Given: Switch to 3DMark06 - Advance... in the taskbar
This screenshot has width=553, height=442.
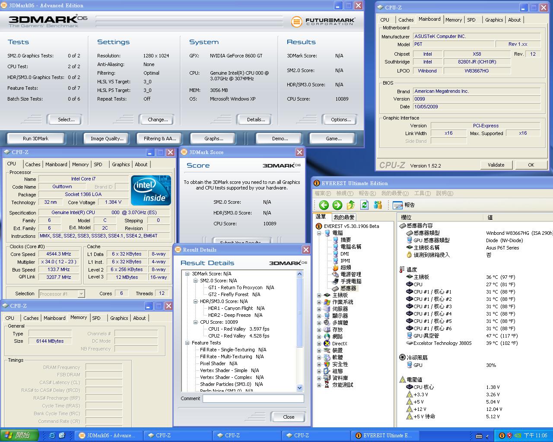Looking at the screenshot, I should click(x=108, y=436).
